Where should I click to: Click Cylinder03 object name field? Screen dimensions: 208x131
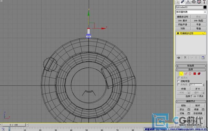click(189, 7)
